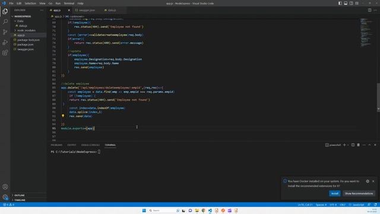Screen dimensions: 380x214
Task: Open errors and warnings indicator in status bar
Action: (x=8, y=204)
